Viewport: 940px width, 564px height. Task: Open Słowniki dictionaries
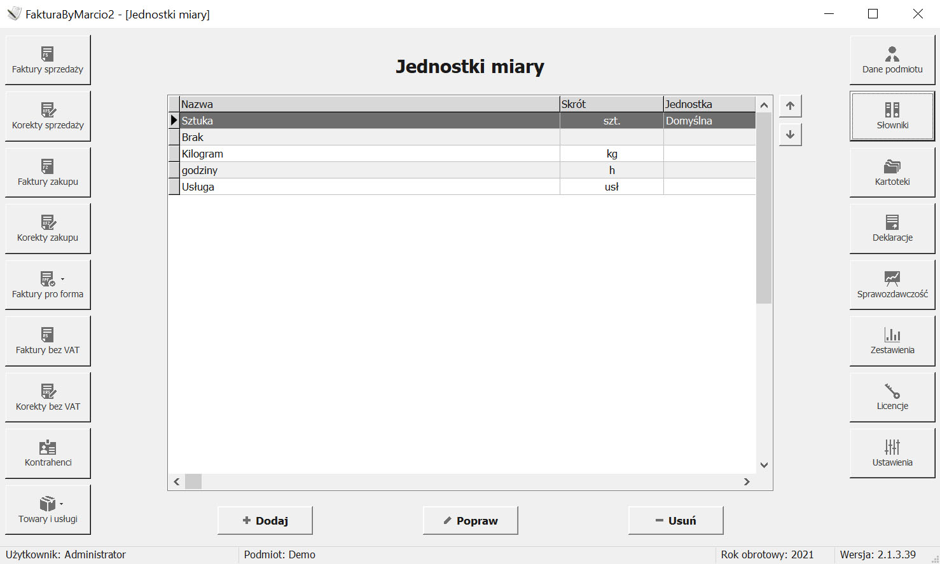892,116
